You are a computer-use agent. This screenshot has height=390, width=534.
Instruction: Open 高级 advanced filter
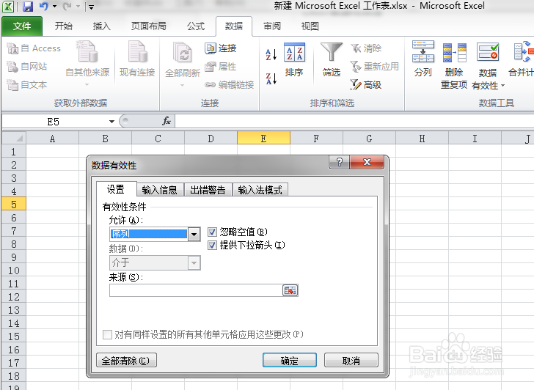click(x=366, y=84)
